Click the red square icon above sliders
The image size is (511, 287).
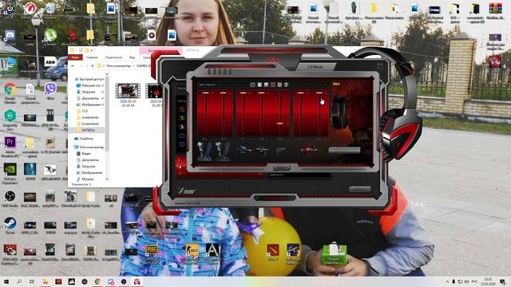click(273, 85)
